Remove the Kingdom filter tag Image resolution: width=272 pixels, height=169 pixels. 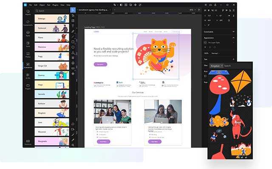tap(222, 66)
